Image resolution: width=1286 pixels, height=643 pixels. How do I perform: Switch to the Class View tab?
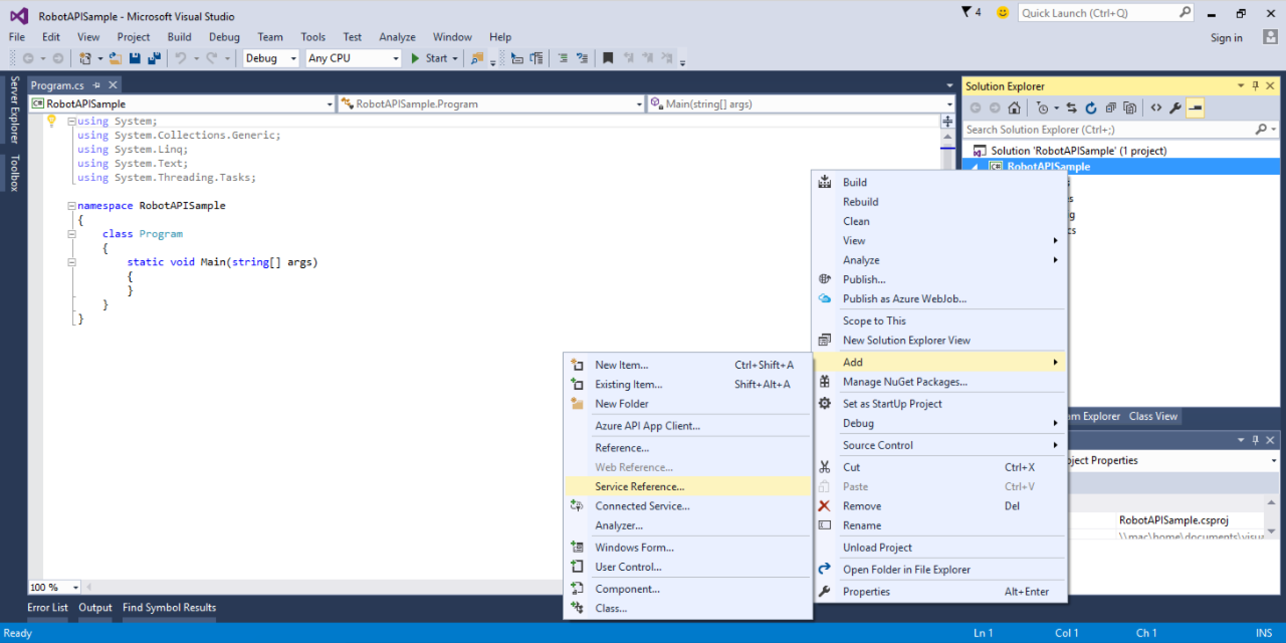[1153, 416]
